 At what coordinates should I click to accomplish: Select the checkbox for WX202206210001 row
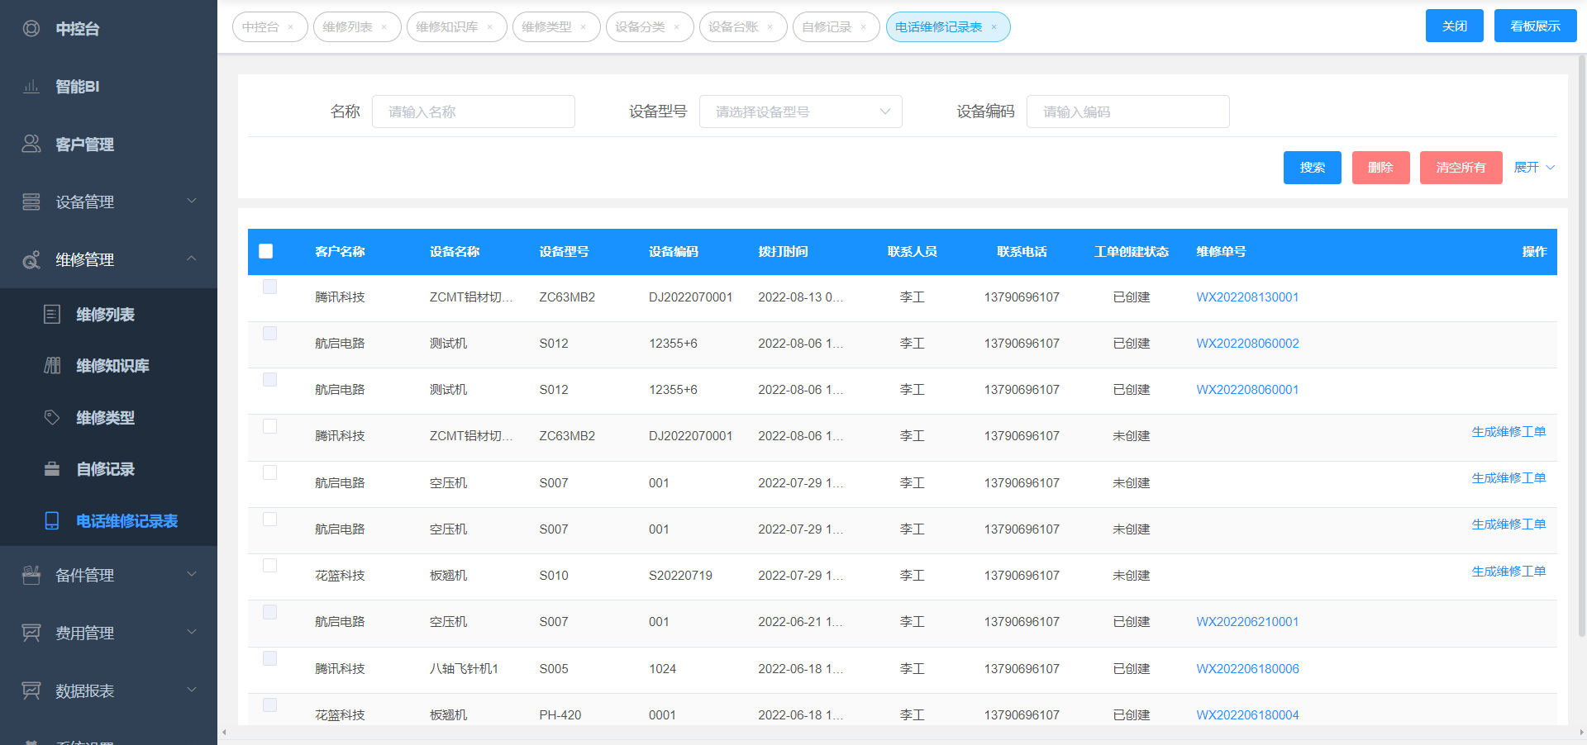pos(269,612)
